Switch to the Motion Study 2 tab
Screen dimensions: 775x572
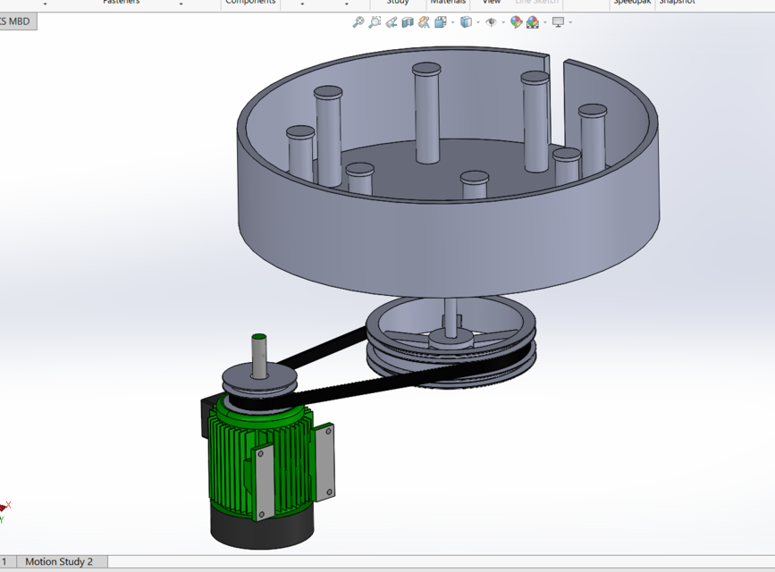pos(60,561)
